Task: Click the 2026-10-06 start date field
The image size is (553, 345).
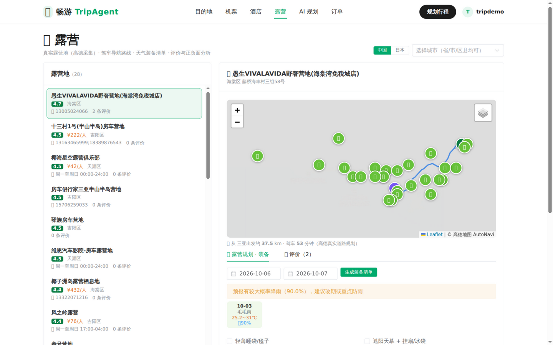Action: pos(253,274)
